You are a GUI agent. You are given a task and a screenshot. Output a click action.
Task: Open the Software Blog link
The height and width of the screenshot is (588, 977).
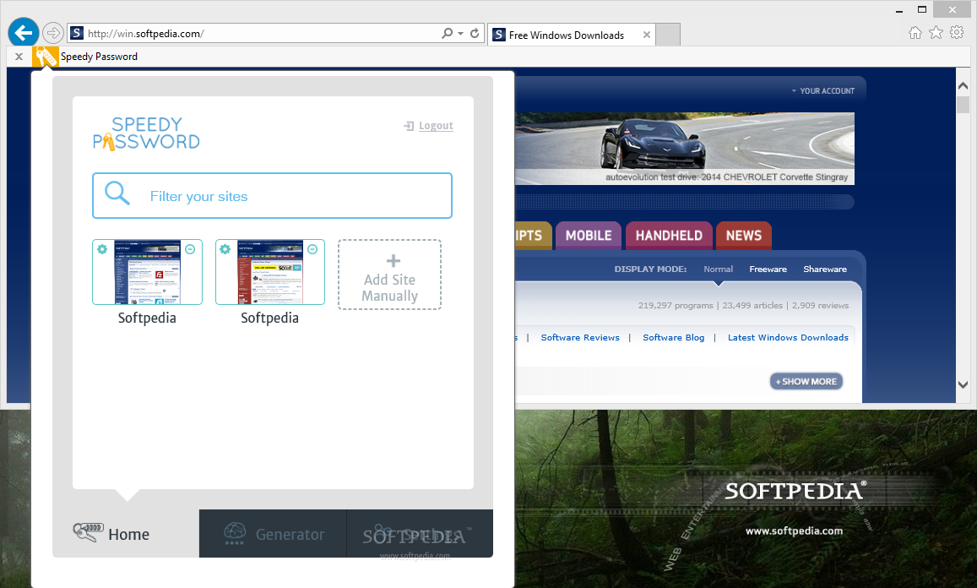point(674,337)
